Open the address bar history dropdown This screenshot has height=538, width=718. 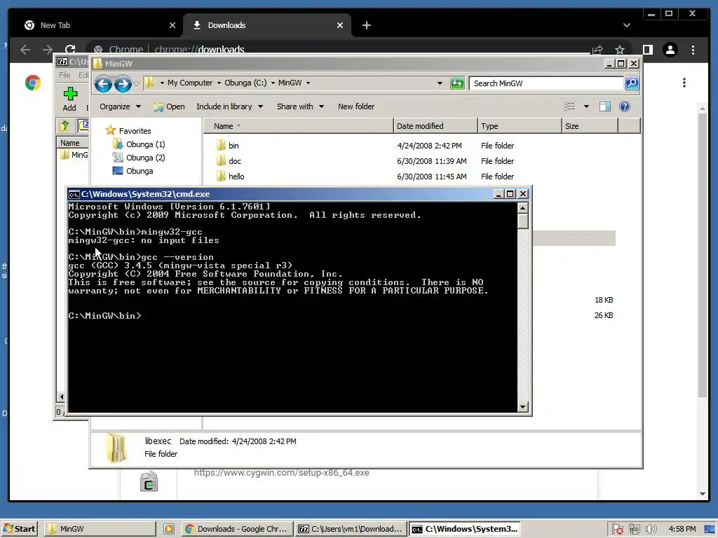click(x=440, y=83)
